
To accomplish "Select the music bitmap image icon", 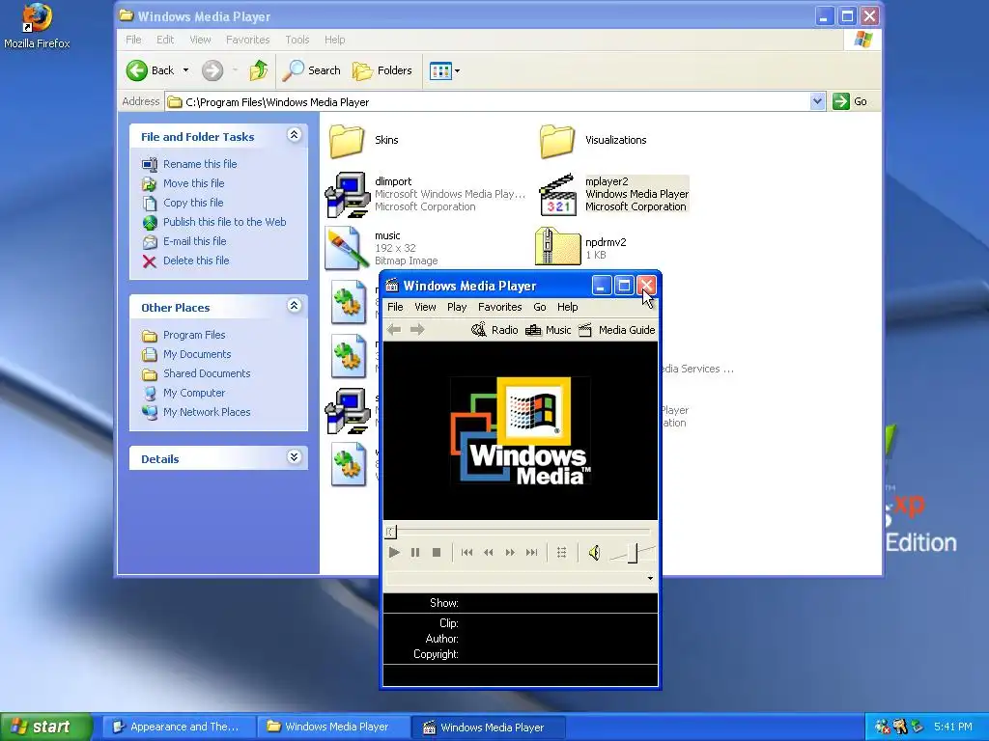I will pos(347,248).
